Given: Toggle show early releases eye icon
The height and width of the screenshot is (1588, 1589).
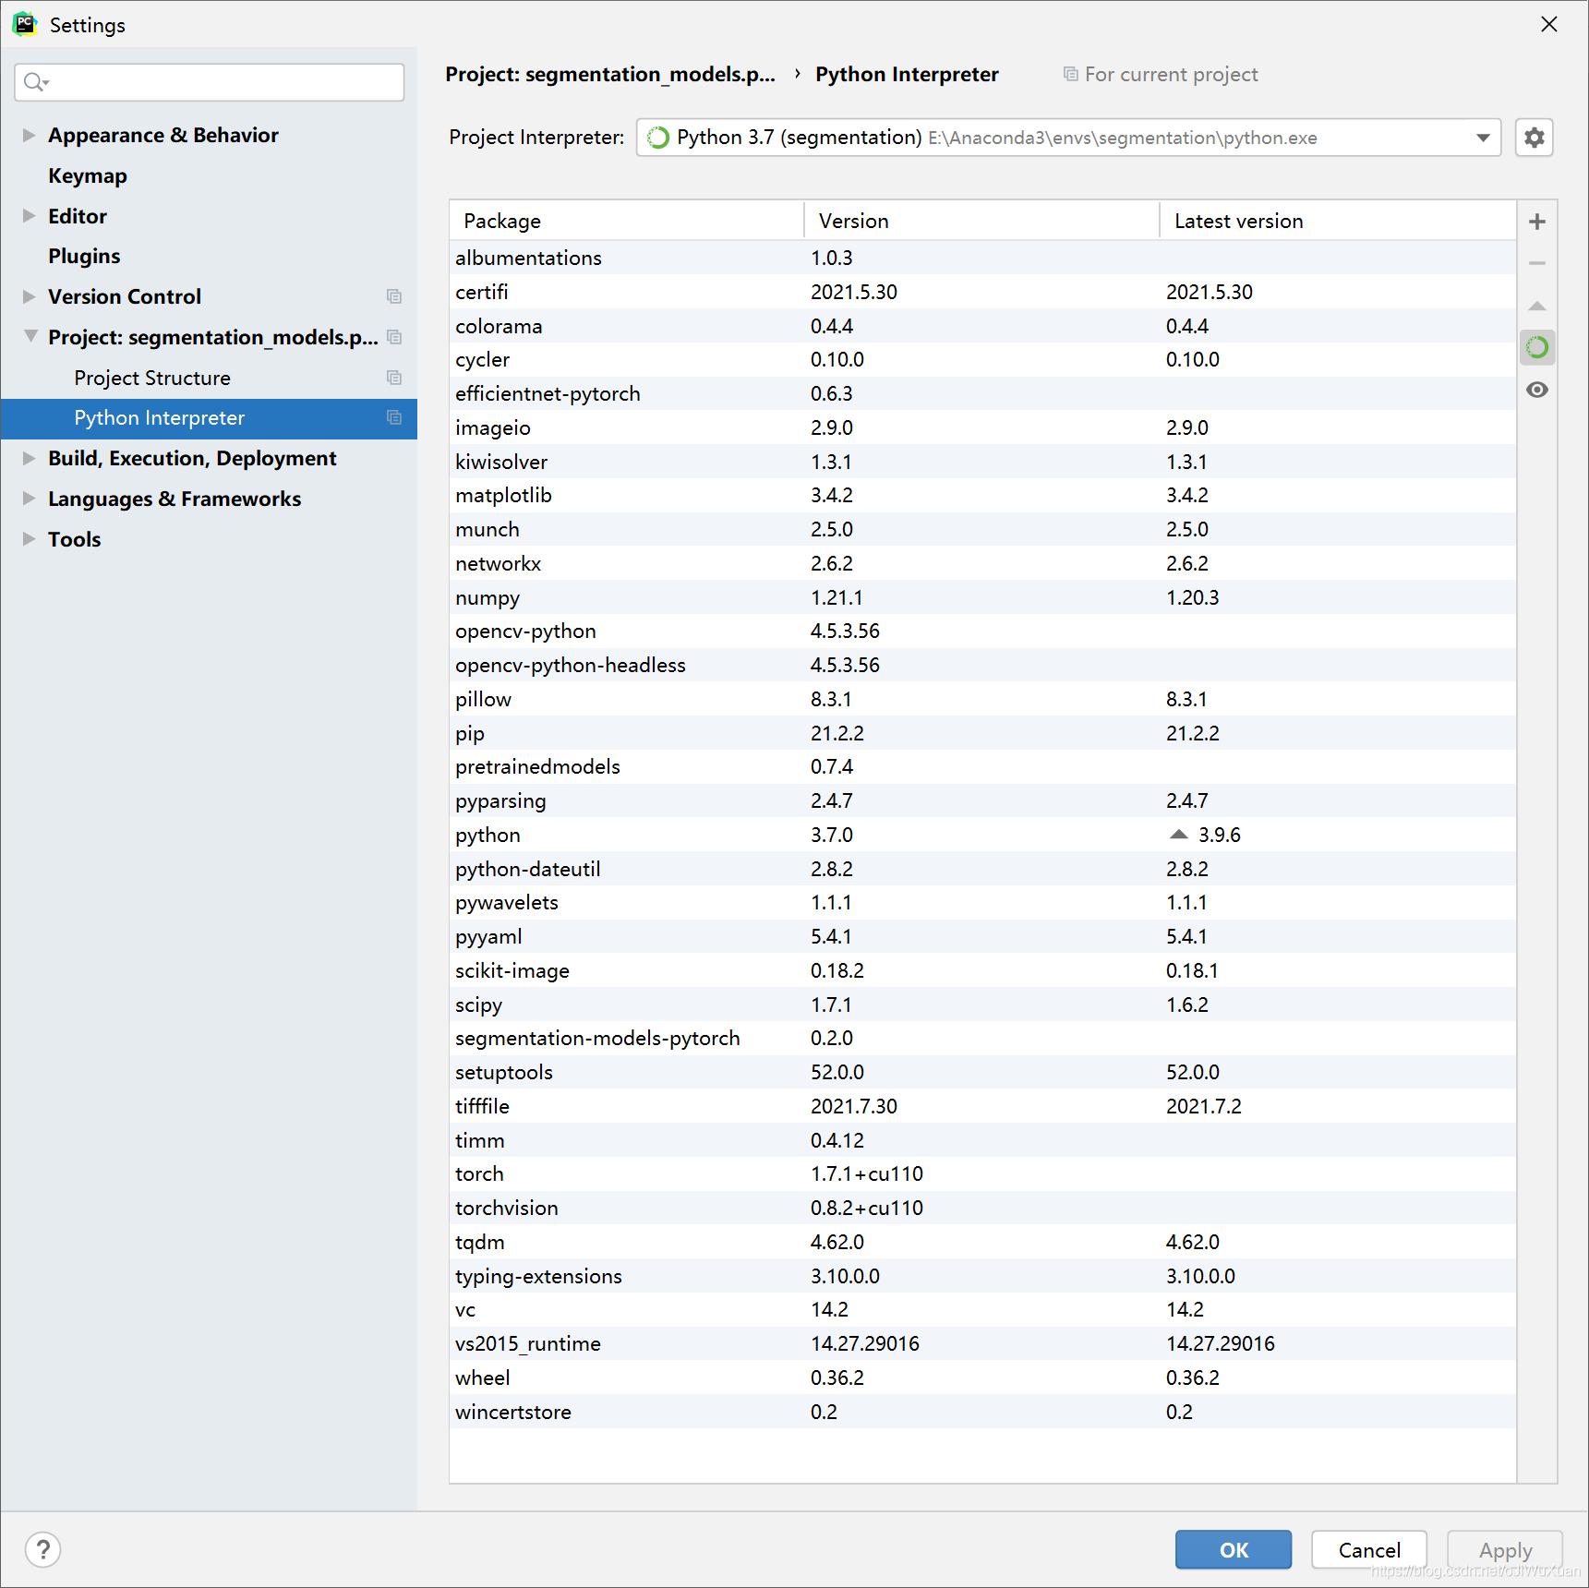Looking at the screenshot, I should coord(1537,390).
